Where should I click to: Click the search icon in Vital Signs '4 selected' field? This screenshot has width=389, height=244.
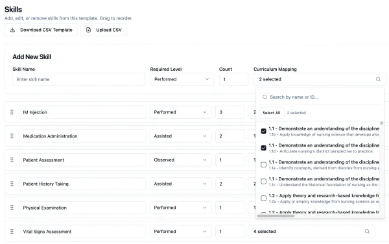click(x=367, y=231)
